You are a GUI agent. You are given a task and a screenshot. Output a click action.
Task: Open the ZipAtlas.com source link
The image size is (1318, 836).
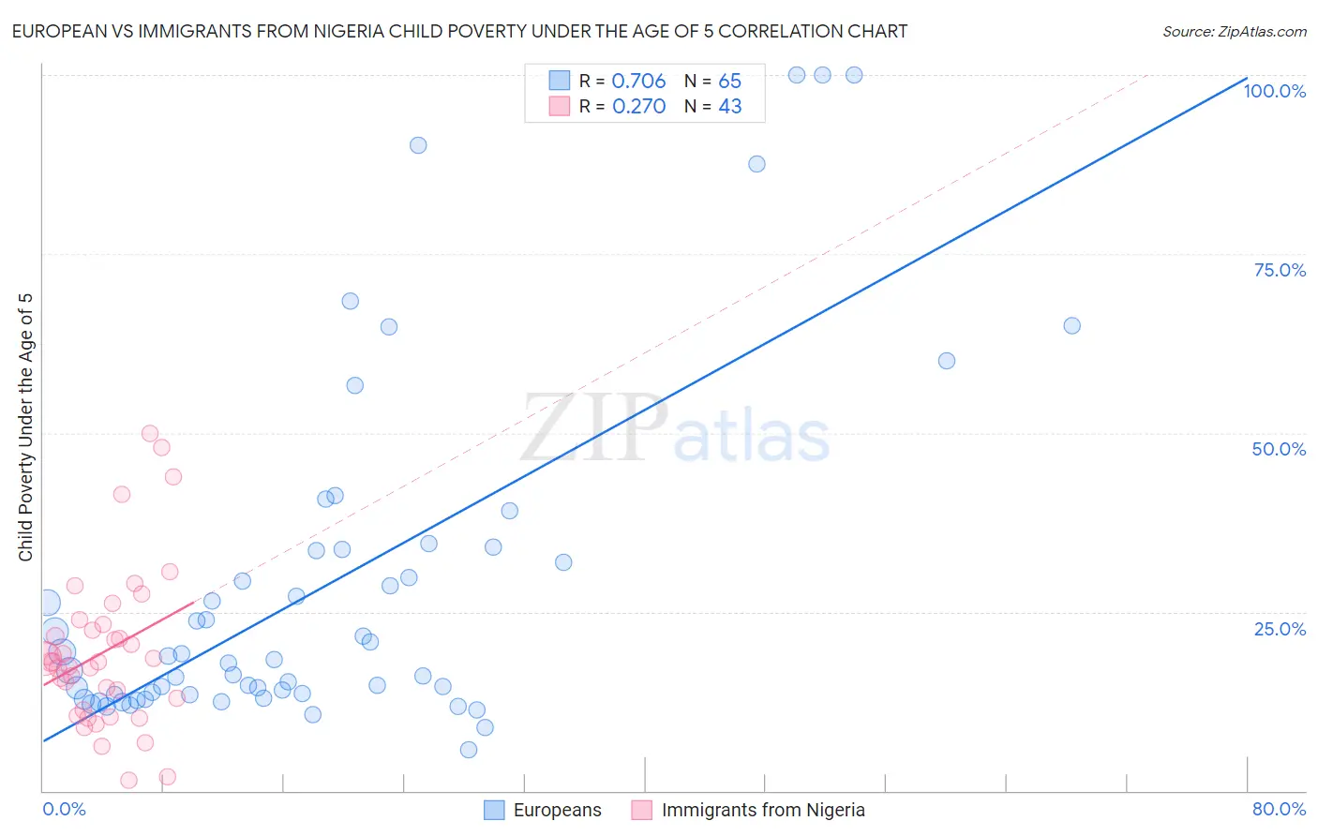point(1234,32)
